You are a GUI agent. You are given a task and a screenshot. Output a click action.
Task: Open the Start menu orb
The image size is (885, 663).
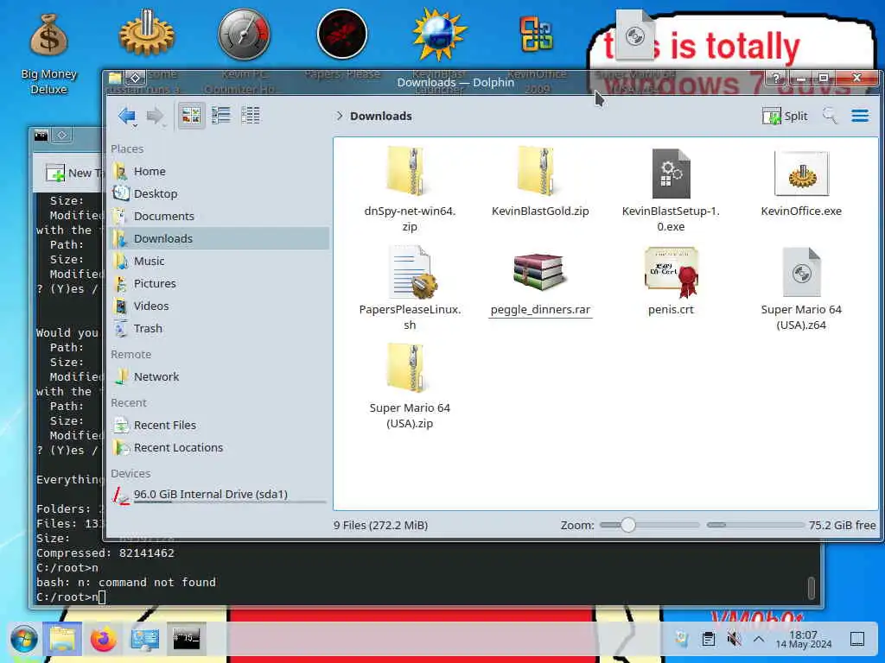(x=23, y=639)
